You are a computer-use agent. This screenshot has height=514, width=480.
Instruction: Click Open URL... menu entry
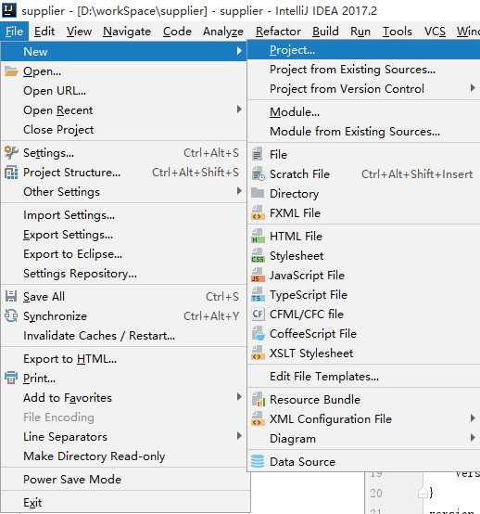click(124, 91)
